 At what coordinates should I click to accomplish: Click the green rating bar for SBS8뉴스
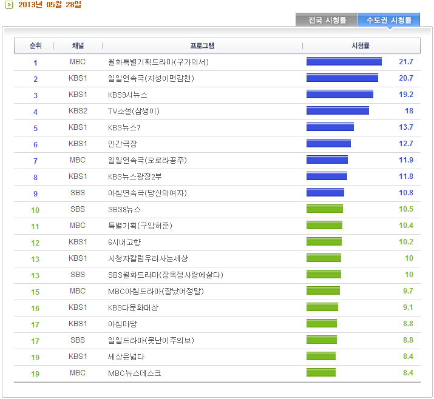point(325,209)
